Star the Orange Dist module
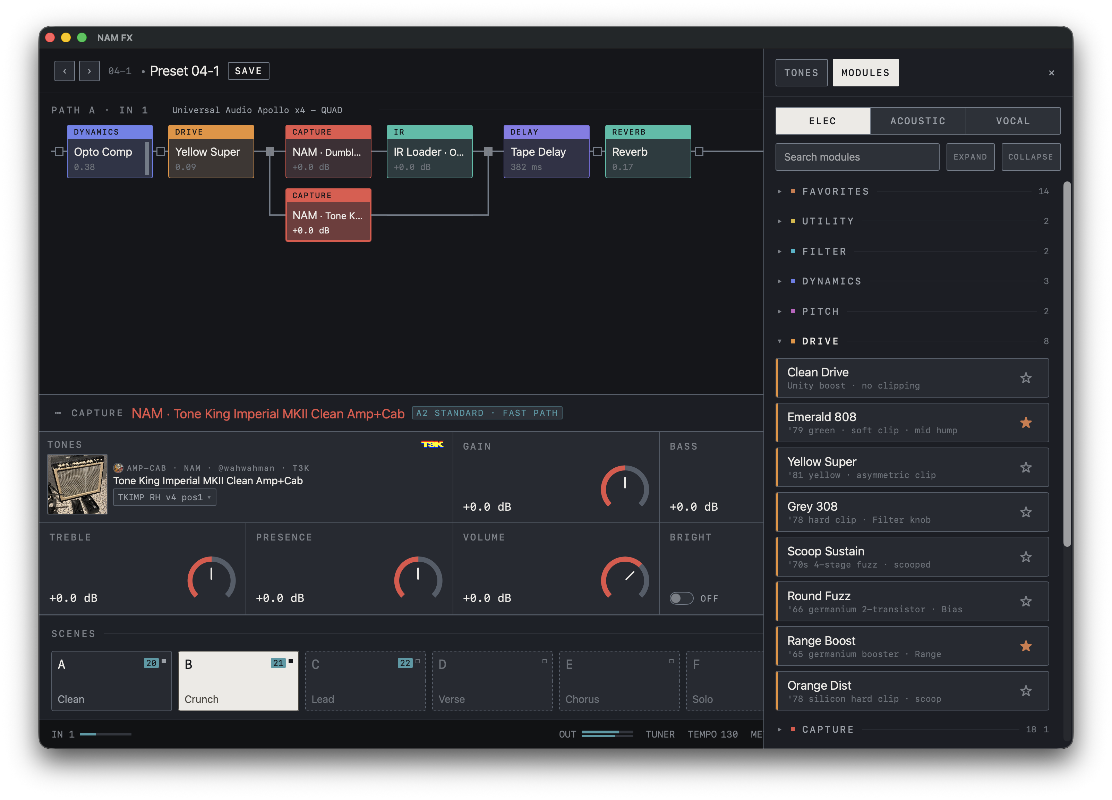1112x800 pixels. pyautogui.click(x=1025, y=692)
